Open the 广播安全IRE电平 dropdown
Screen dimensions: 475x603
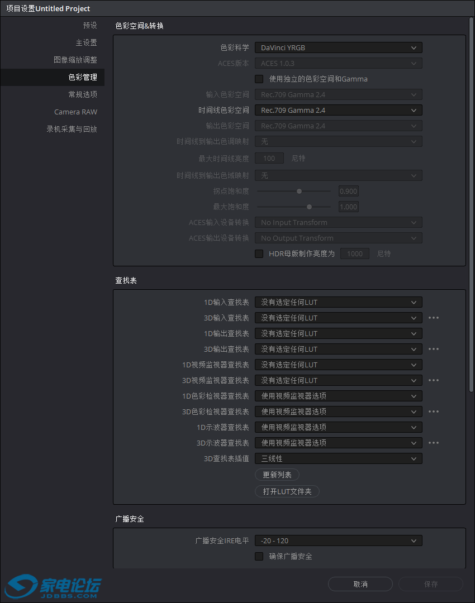[x=338, y=540]
